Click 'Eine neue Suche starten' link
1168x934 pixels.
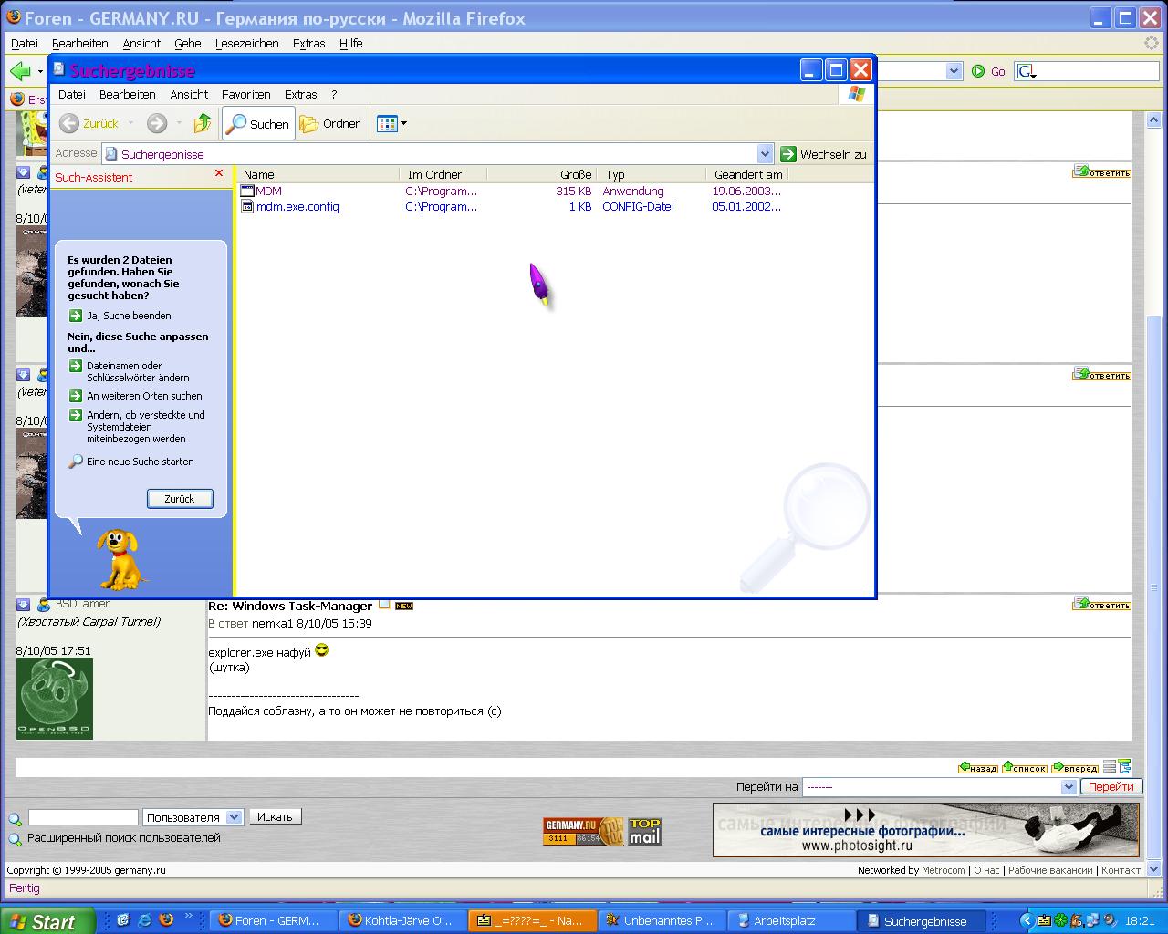pos(140,462)
